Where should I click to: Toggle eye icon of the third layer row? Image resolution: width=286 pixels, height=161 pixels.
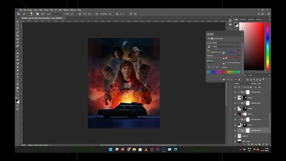(x=235, y=103)
